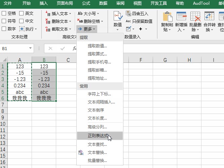
Task: Expand the 批量删除 dropdown arrow
Action: 198,30
